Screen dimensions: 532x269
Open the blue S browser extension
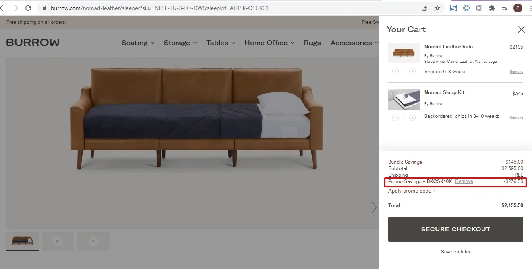pos(453,8)
